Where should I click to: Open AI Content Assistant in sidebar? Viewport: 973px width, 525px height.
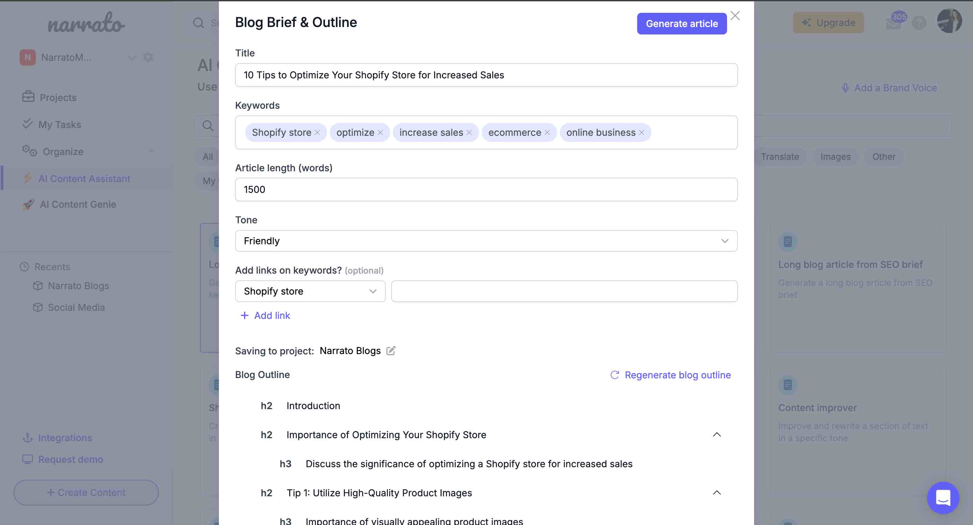pos(84,178)
